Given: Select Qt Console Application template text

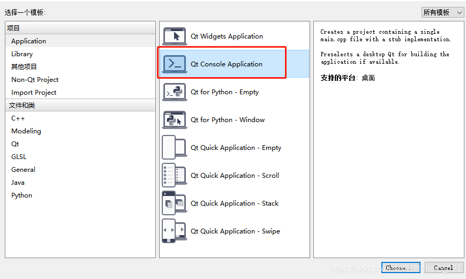Looking at the screenshot, I should pos(227,64).
